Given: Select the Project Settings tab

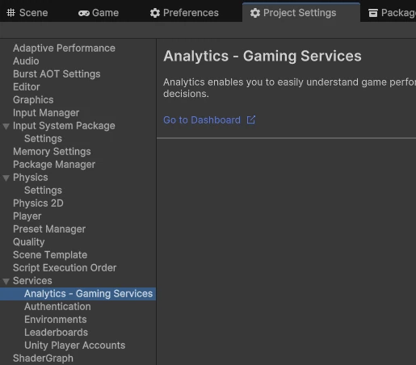Looking at the screenshot, I should [x=301, y=13].
